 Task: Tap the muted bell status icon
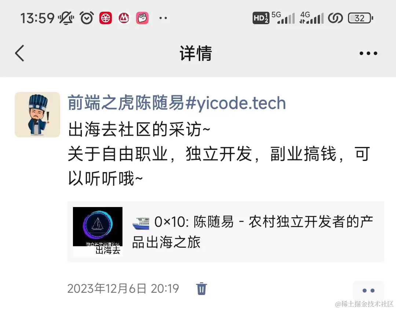tap(66, 18)
